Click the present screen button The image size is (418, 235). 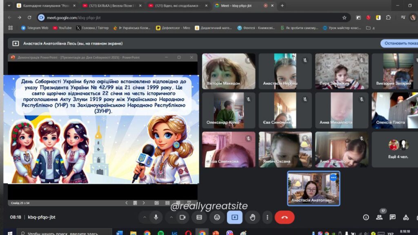pyautogui.click(x=235, y=217)
